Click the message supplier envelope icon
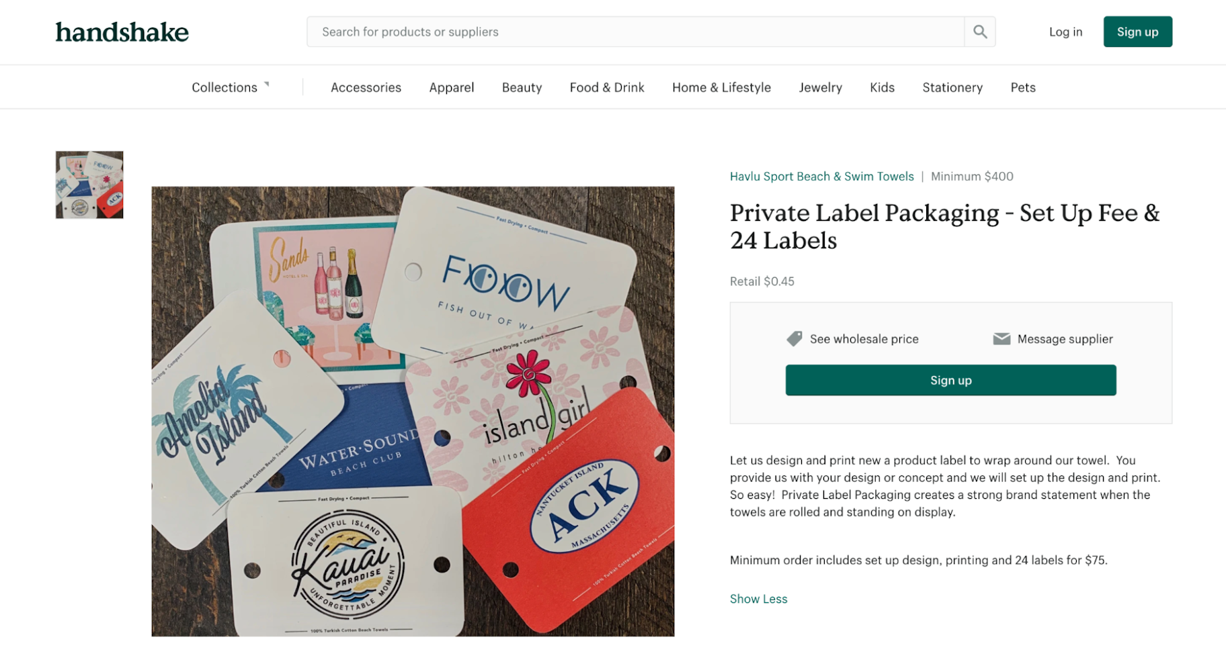Image resolution: width=1226 pixels, height=670 pixels. click(1002, 339)
